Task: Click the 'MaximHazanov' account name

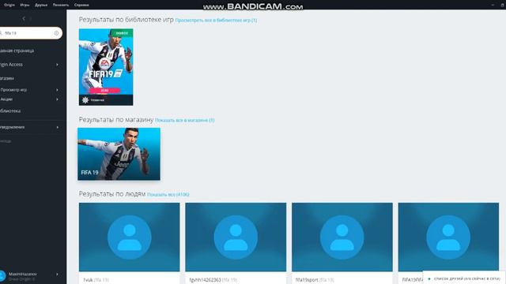Action: 23,274
